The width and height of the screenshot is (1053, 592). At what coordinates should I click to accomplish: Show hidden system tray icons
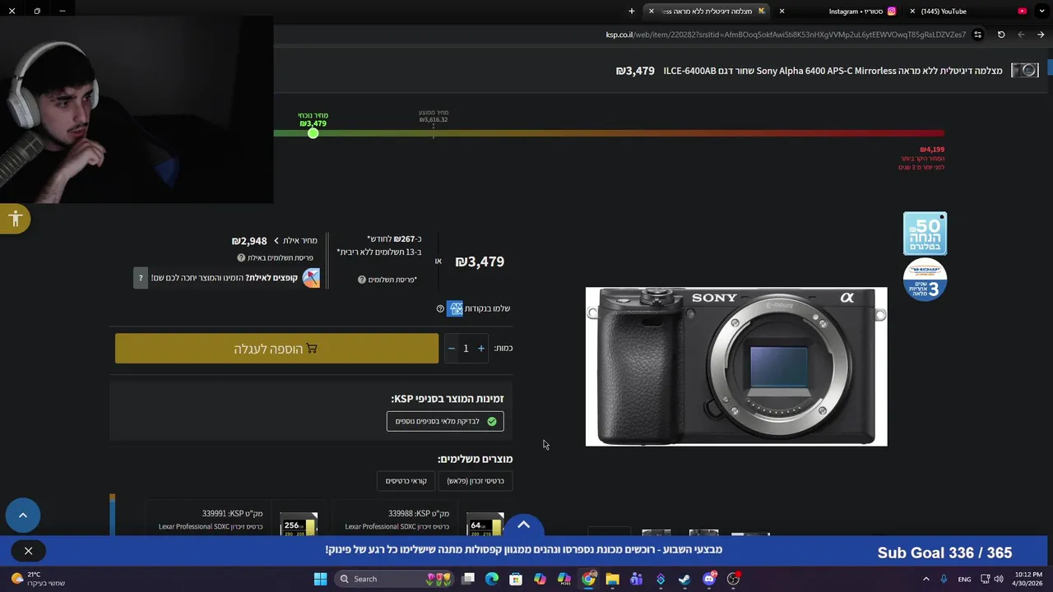[925, 579]
